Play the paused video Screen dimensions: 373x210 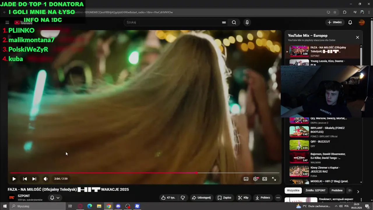pyautogui.click(x=14, y=179)
